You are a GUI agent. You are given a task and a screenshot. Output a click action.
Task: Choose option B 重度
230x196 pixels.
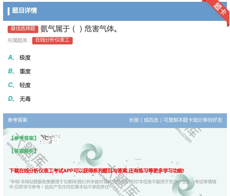click(19, 71)
